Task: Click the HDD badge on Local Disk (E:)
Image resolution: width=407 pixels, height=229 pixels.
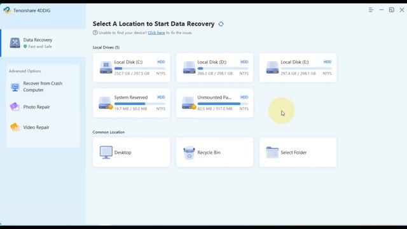Action: 328,62
